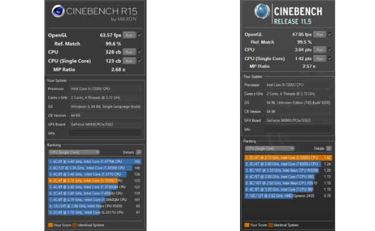Run the CPU test in Cinebench R15
This screenshot has width=375, height=231.
click(129, 52)
